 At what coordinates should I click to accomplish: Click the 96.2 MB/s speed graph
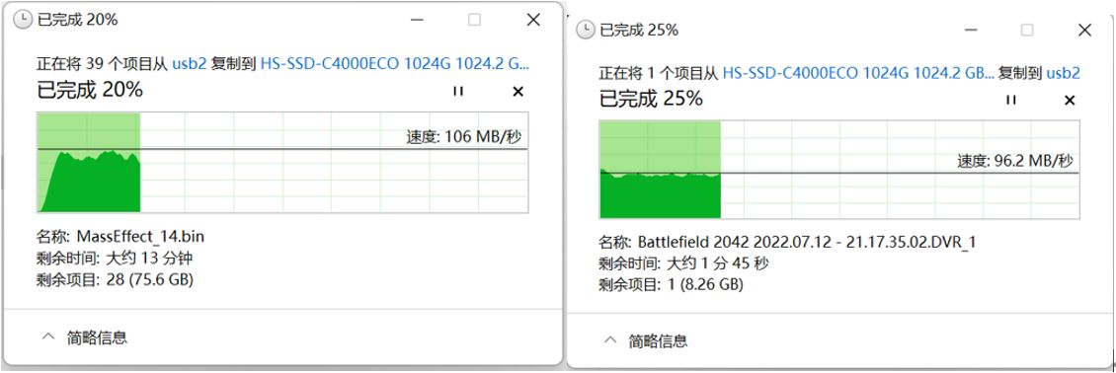tap(839, 169)
